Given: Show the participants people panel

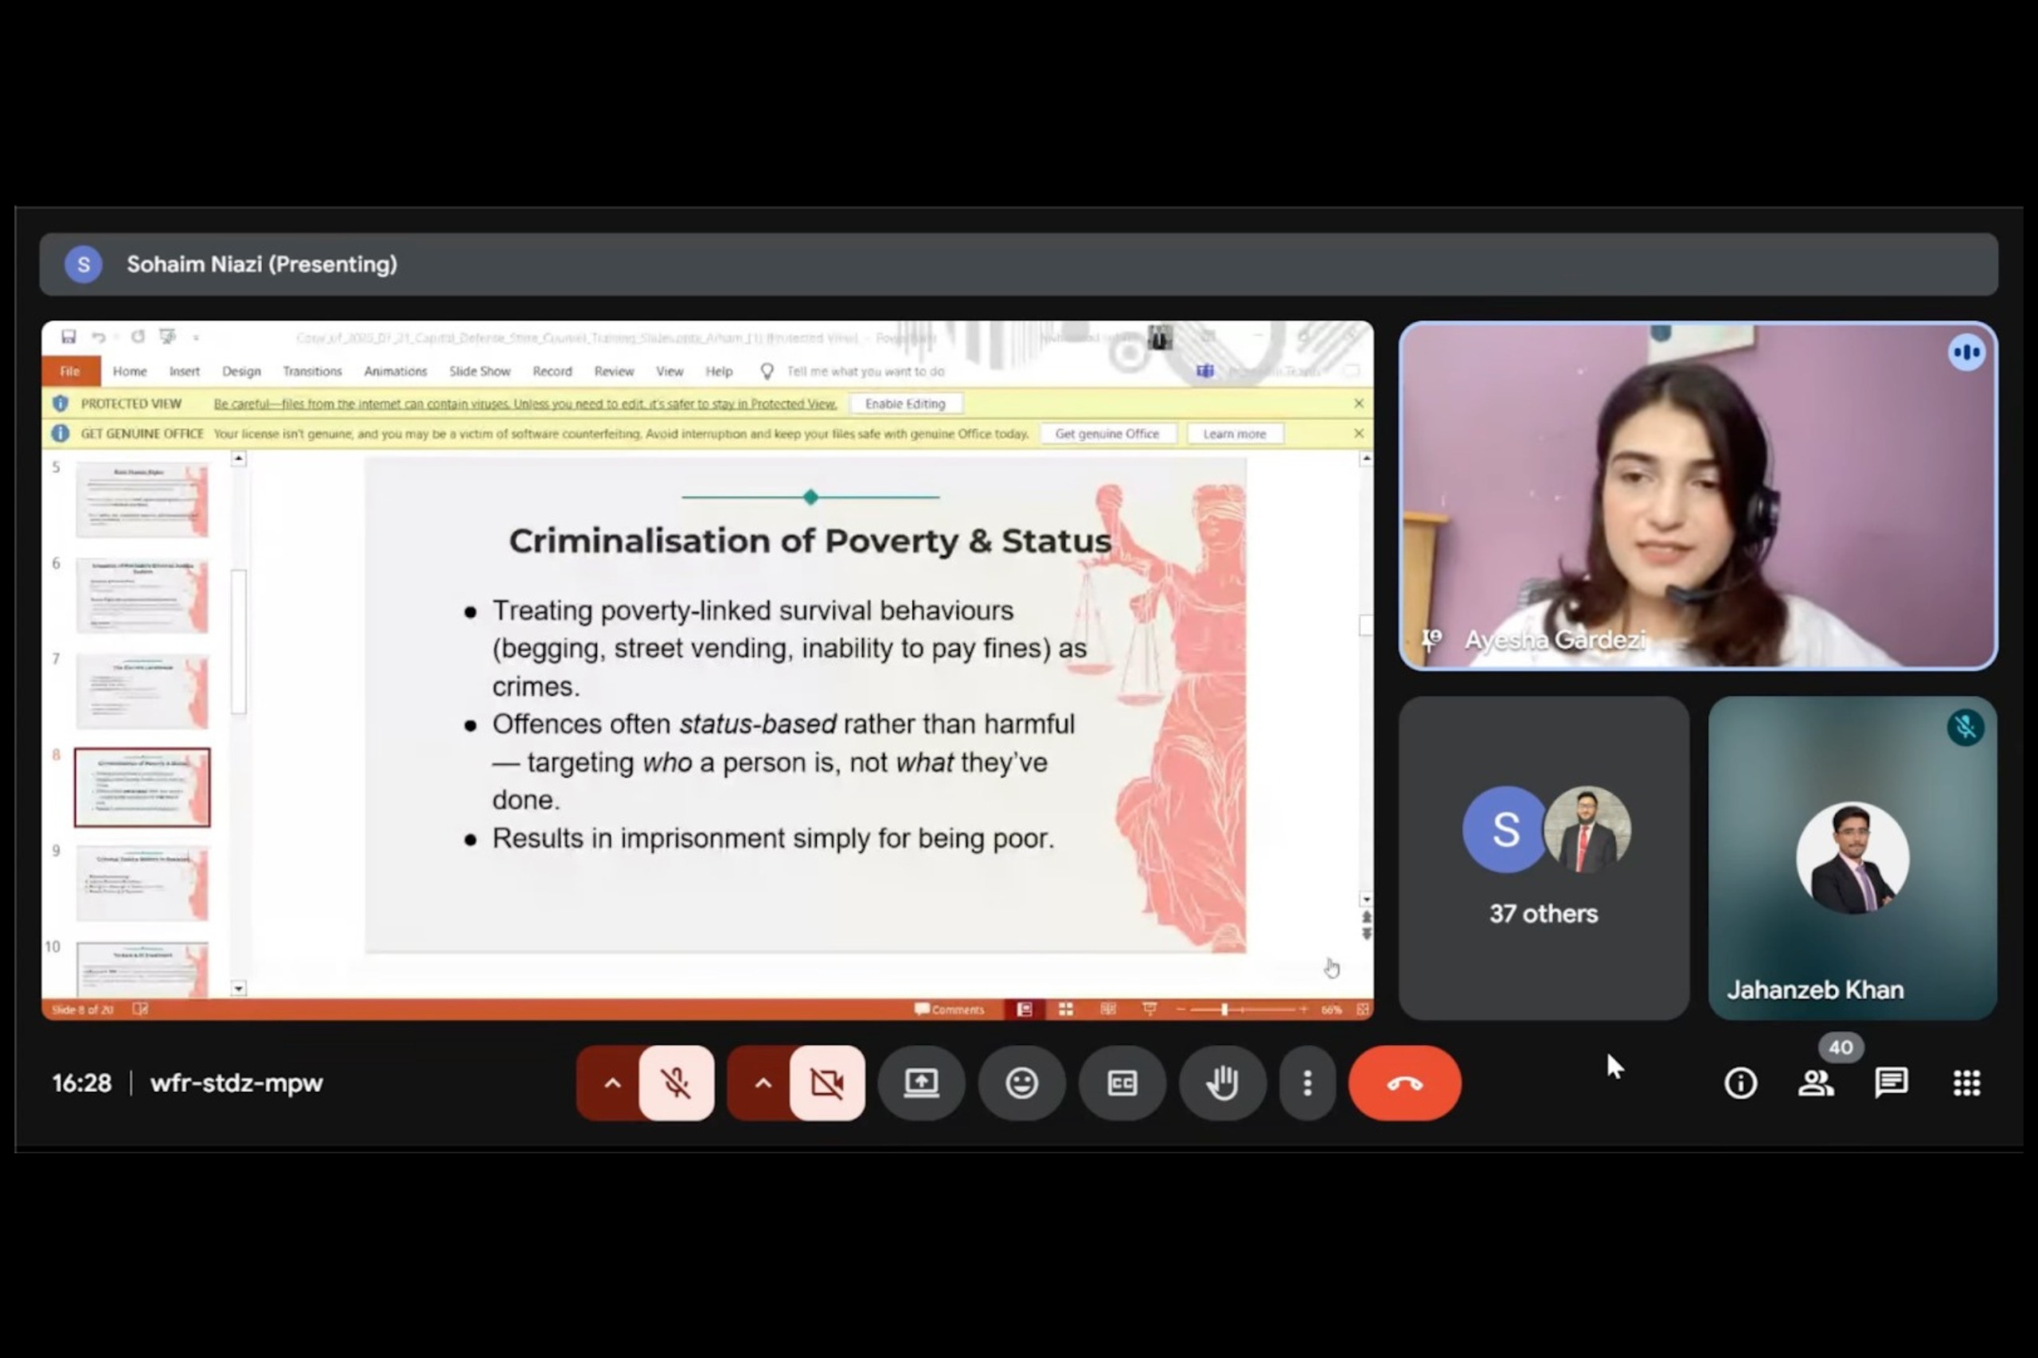Looking at the screenshot, I should pos(1815,1083).
